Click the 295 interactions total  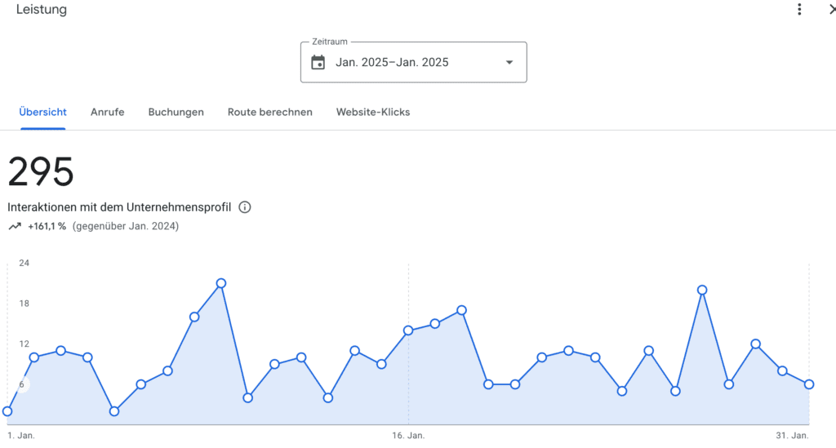coord(41,171)
